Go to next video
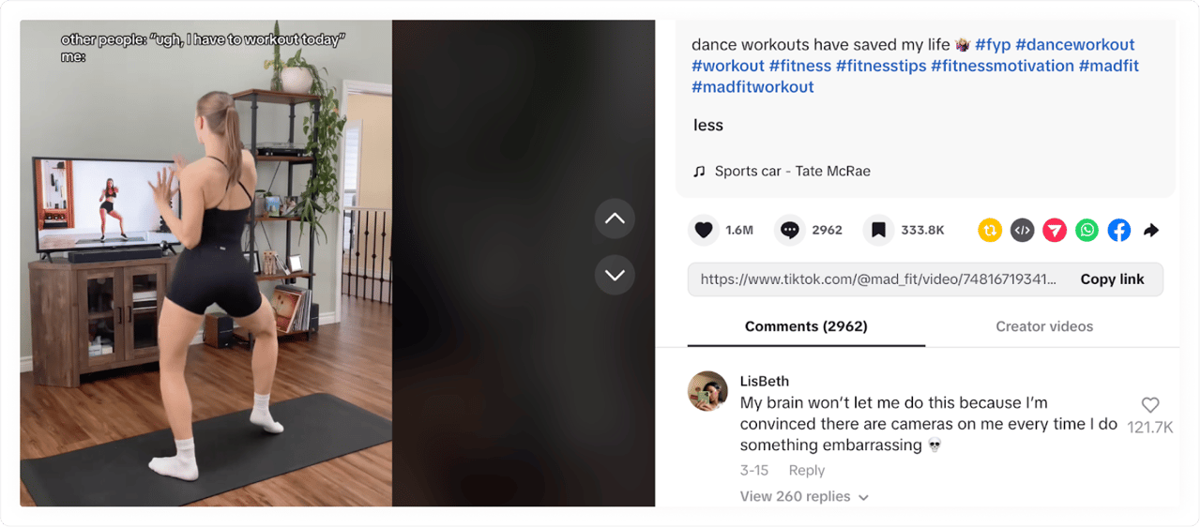This screenshot has width=1201, height=528. point(615,275)
